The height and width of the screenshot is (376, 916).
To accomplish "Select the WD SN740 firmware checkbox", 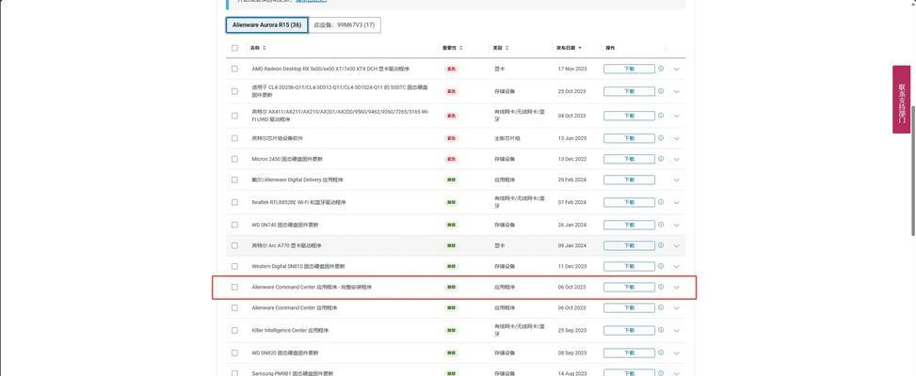I will 234,225.
